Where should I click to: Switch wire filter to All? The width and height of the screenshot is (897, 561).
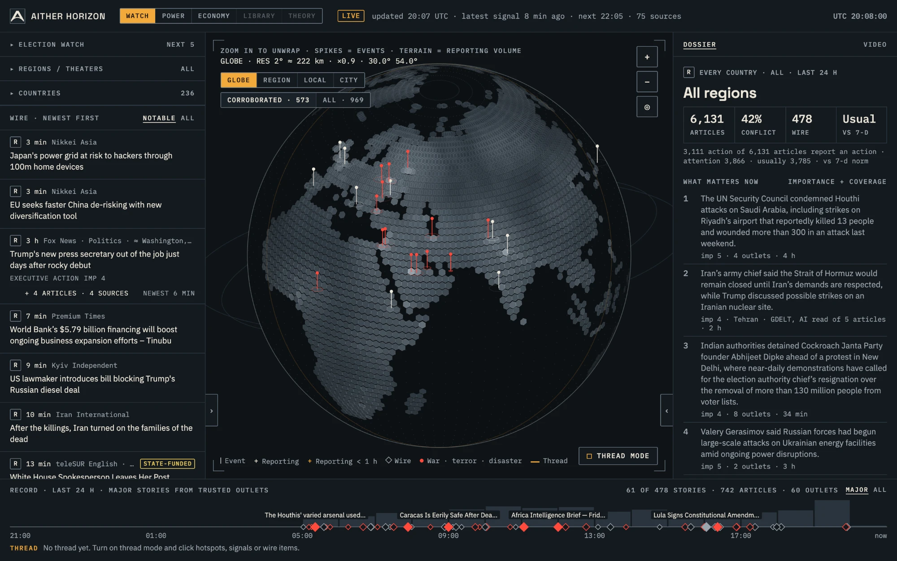187,118
